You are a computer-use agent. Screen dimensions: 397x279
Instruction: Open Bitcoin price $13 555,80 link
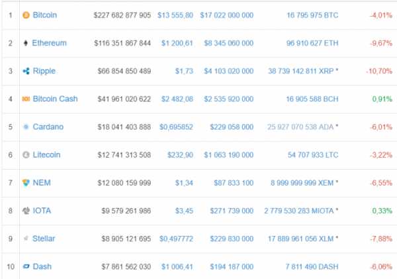(x=175, y=15)
